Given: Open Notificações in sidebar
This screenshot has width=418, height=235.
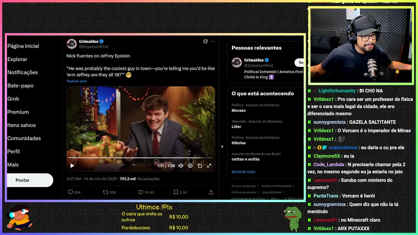Looking at the screenshot, I should click(23, 72).
